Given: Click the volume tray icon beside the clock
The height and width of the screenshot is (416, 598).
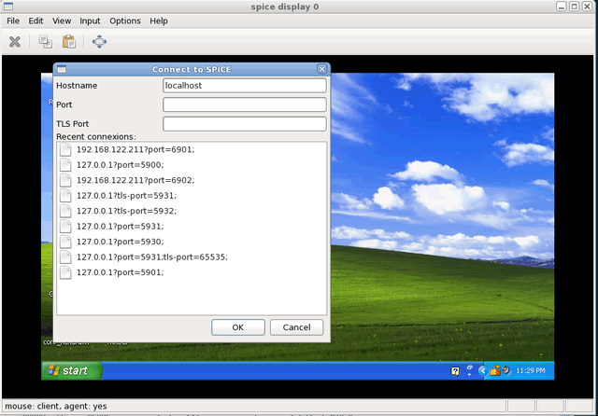Looking at the screenshot, I should [506, 370].
